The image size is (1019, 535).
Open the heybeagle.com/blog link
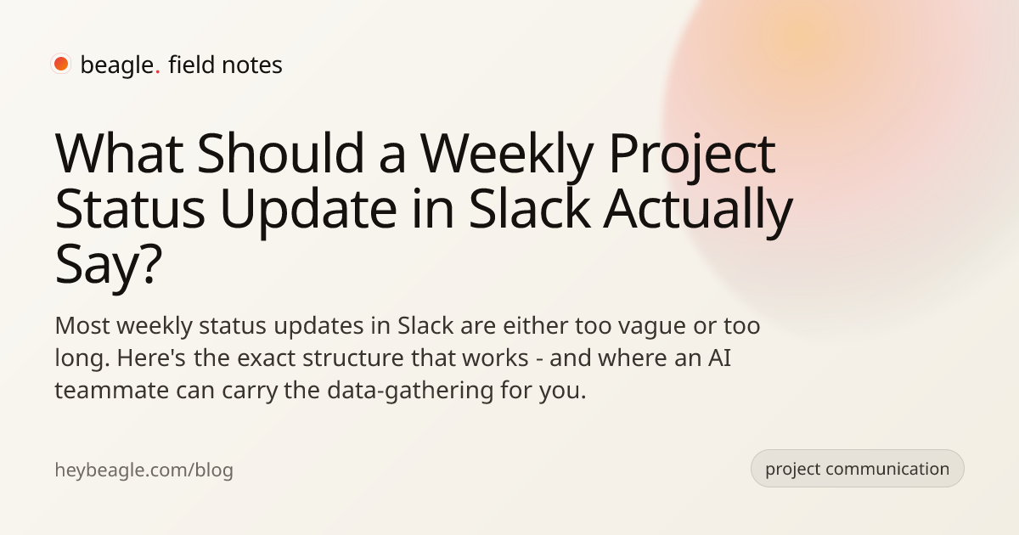click(144, 470)
